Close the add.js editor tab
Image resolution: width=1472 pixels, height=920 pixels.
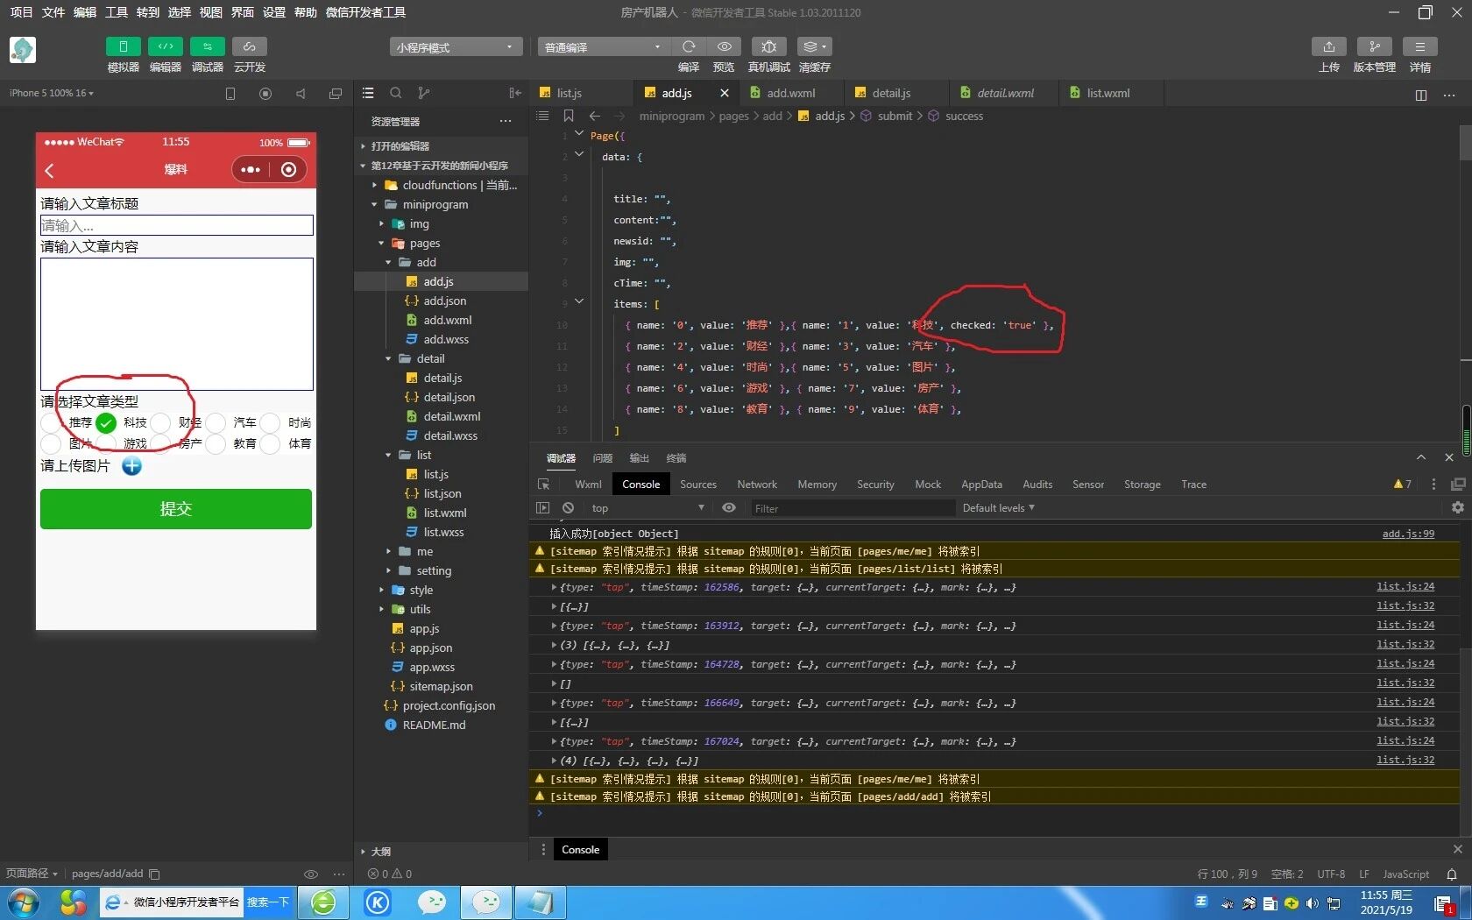724,93
